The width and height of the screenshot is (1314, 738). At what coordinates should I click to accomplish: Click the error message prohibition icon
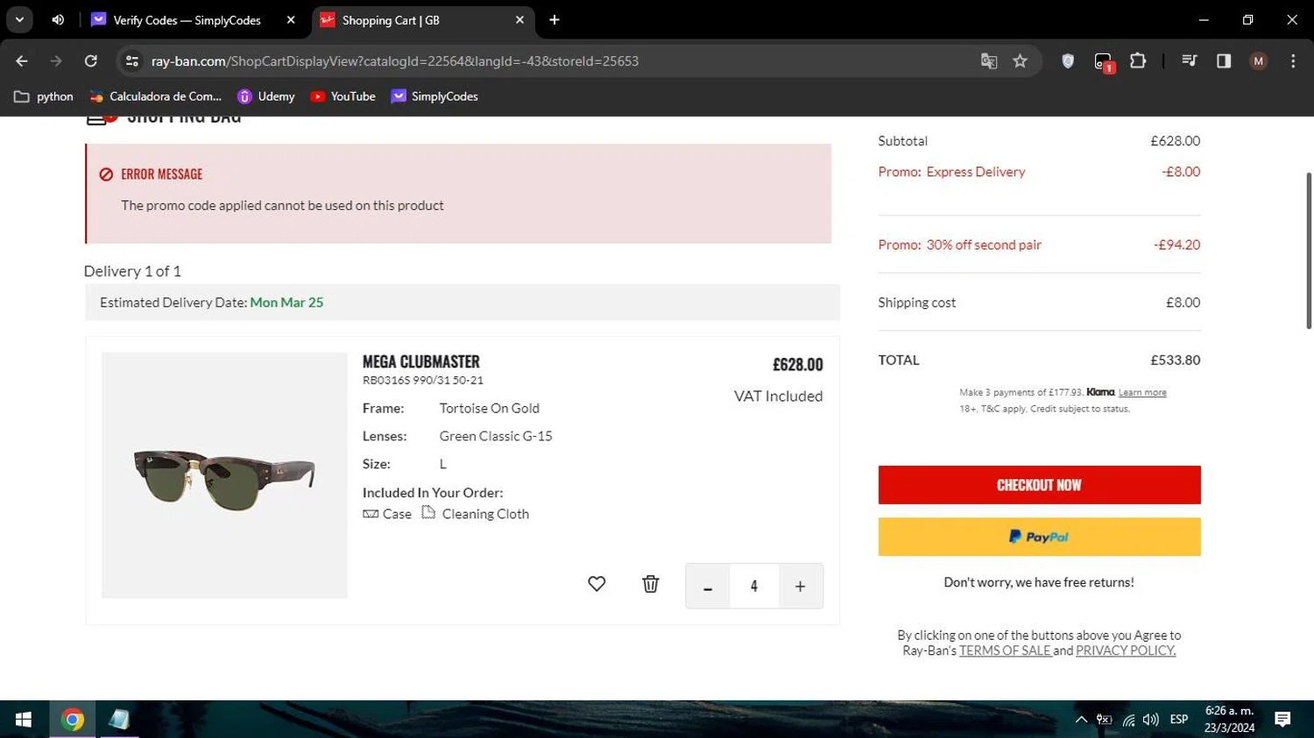[106, 174]
